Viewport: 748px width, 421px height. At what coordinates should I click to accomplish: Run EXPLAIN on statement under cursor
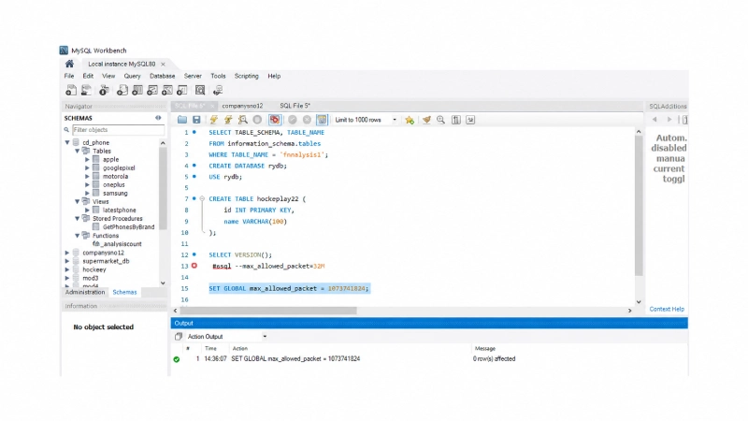pyautogui.click(x=243, y=120)
